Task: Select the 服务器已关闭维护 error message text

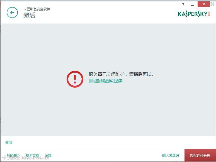Action: [x=121, y=74]
